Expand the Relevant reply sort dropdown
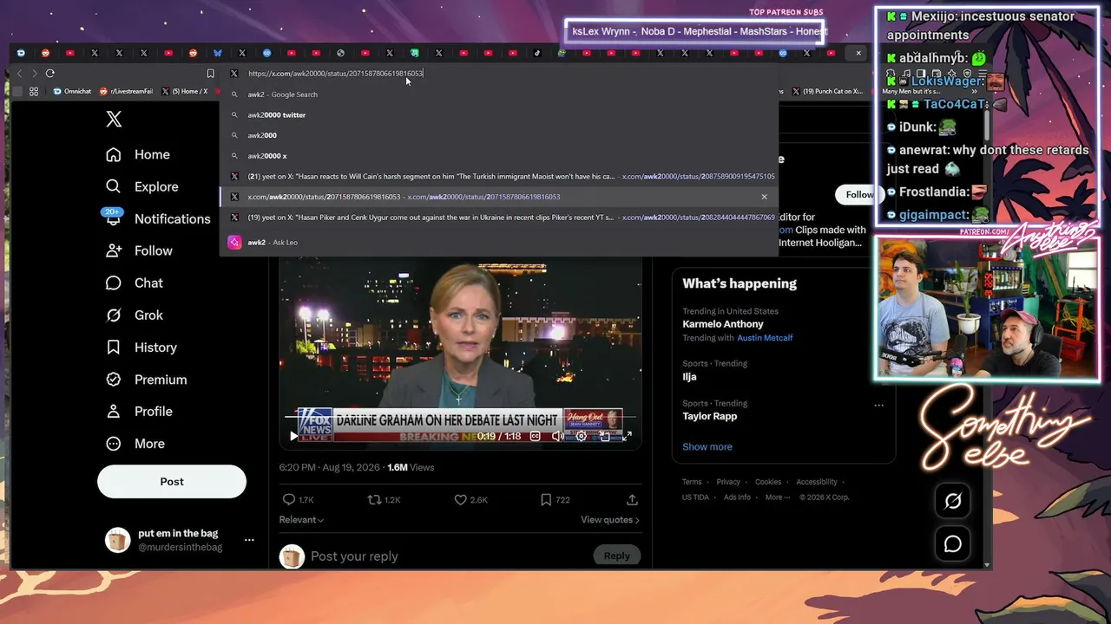This screenshot has height=624, width=1111. click(x=301, y=519)
